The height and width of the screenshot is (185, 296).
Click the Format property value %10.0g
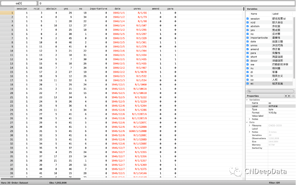coord(272,112)
